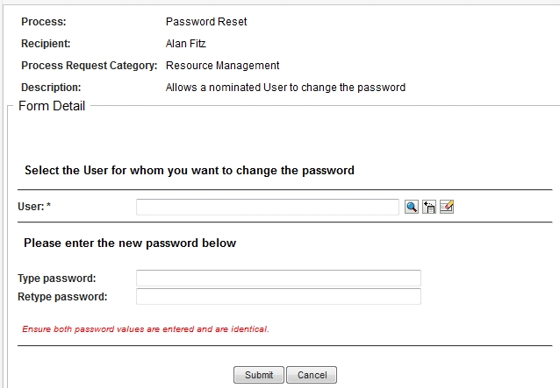Click the 'Password Reset' process name
The width and height of the screenshot is (560, 388).
(x=206, y=22)
